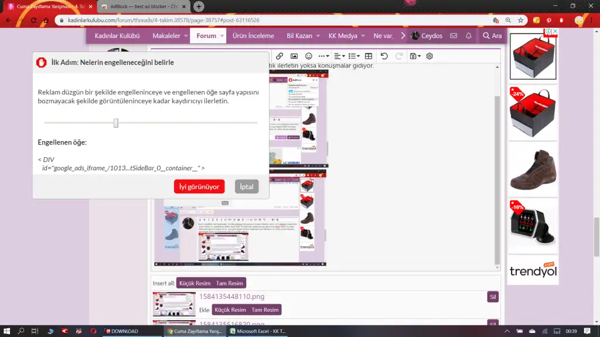Click the insert link icon in editor
Image resolution: width=600 pixels, height=337 pixels.
279,56
